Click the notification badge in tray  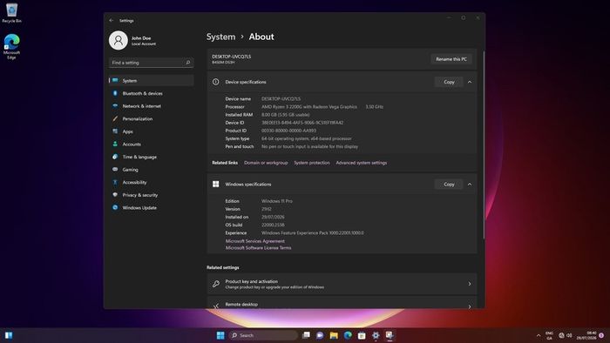click(601, 335)
